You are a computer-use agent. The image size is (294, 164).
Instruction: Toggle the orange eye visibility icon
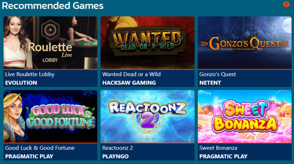click(x=286, y=4)
